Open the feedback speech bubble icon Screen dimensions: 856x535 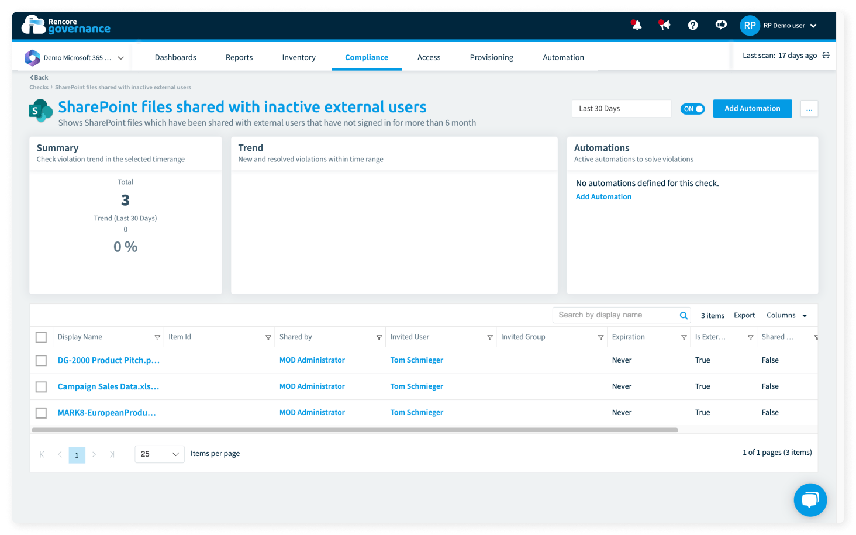point(721,25)
